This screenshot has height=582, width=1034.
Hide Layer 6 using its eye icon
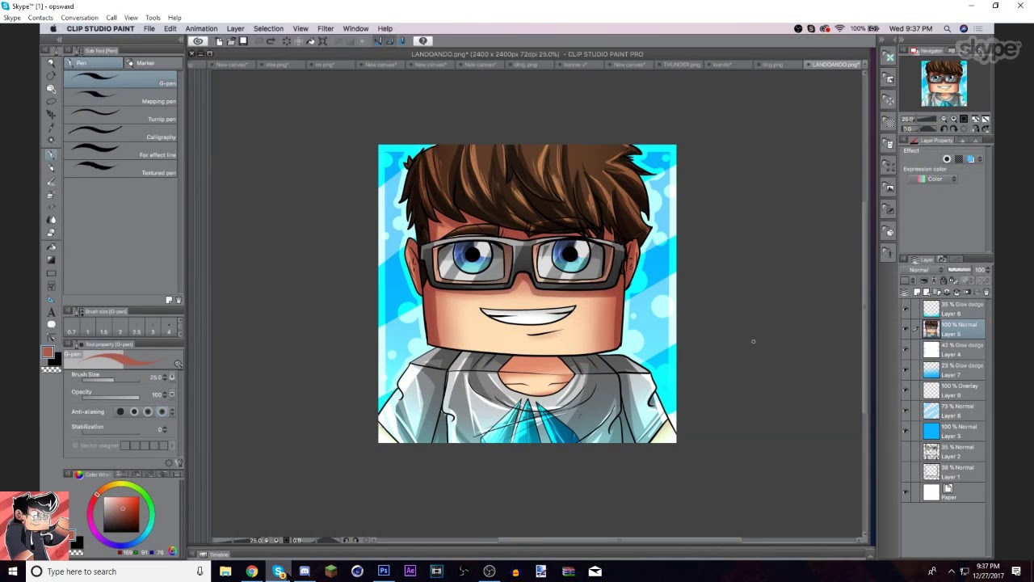905,309
